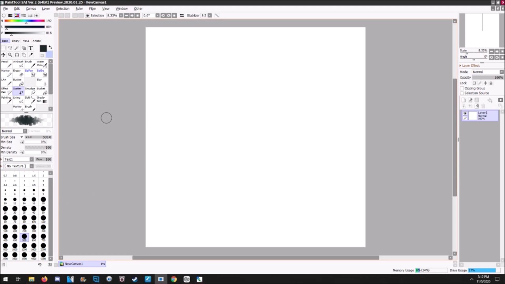
Task: Click the Layer1 layer thumbnail
Action: 473,116
